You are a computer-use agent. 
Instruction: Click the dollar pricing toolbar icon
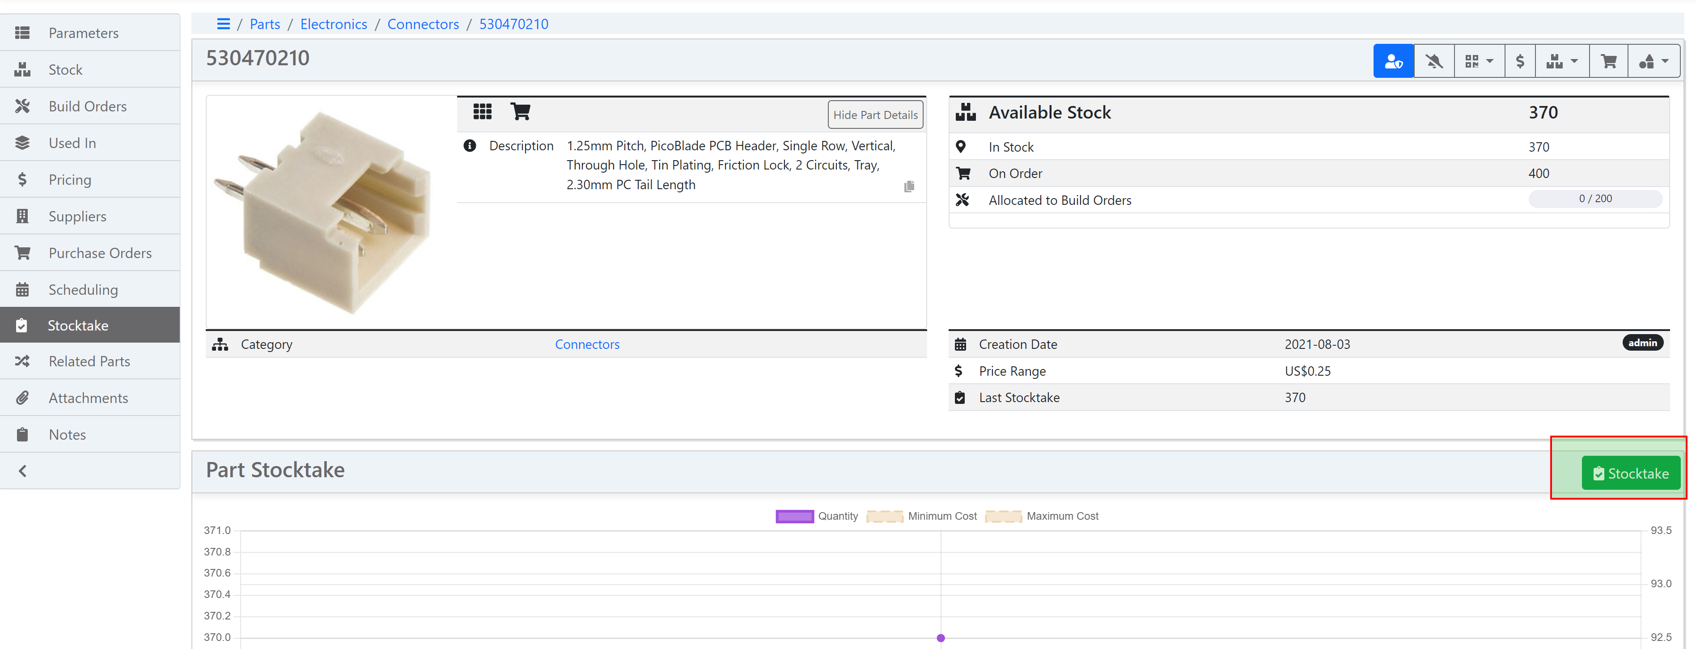pyautogui.click(x=1519, y=61)
